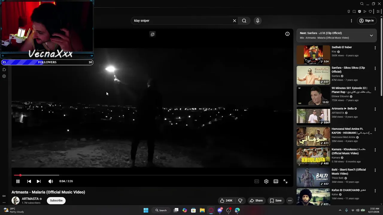Open the info card icon on the video
The height and width of the screenshot is (215, 383).
(x=287, y=34)
